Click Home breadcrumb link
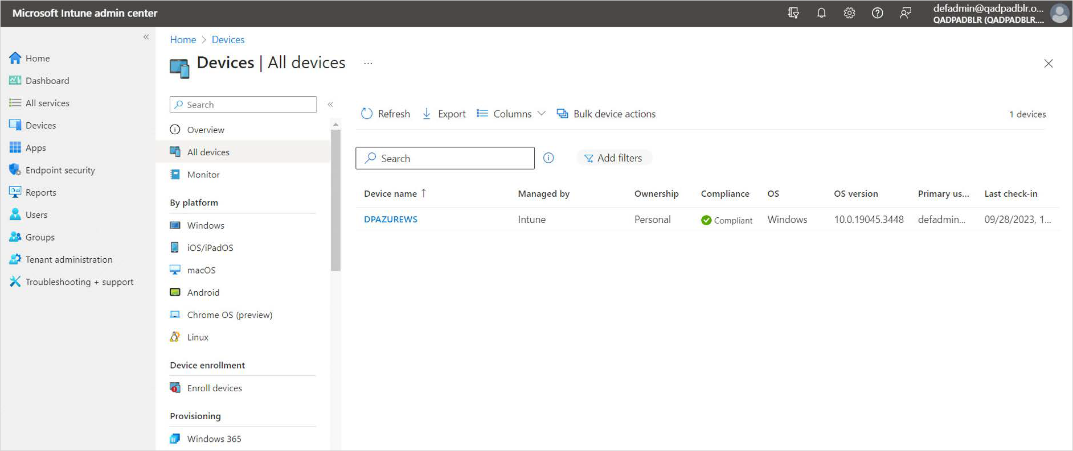This screenshot has height=451, width=1073. coord(183,40)
